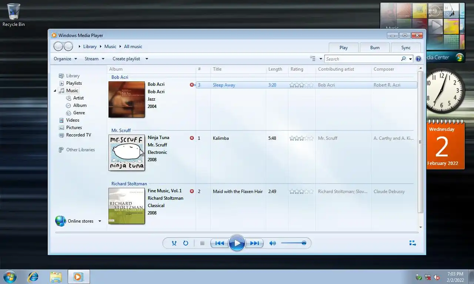Click the View options icon
Image resolution: width=474 pixels, height=284 pixels.
pos(313,59)
